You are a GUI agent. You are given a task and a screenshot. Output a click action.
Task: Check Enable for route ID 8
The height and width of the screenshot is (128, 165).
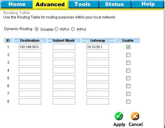click(128, 101)
